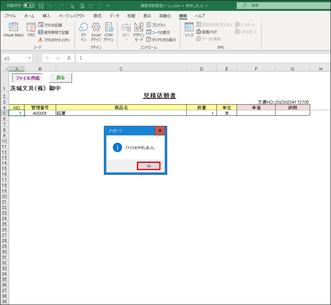Open COM Add-ins dialog
The height and width of the screenshot is (305, 331).
109,32
